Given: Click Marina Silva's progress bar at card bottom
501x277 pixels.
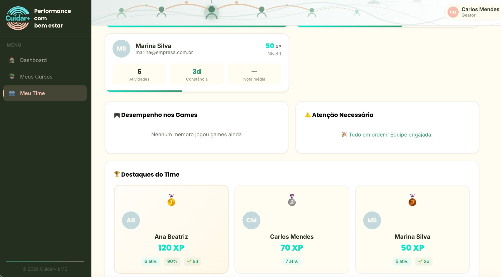Looking at the screenshot, I should click(x=144, y=91).
